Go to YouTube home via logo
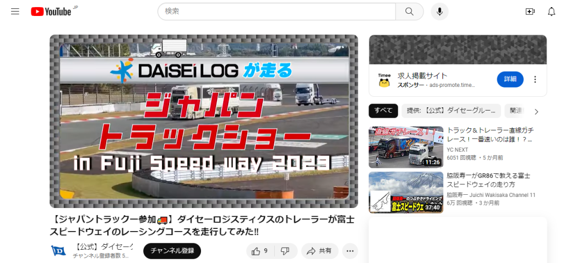This screenshot has width=564, height=263. [51, 12]
